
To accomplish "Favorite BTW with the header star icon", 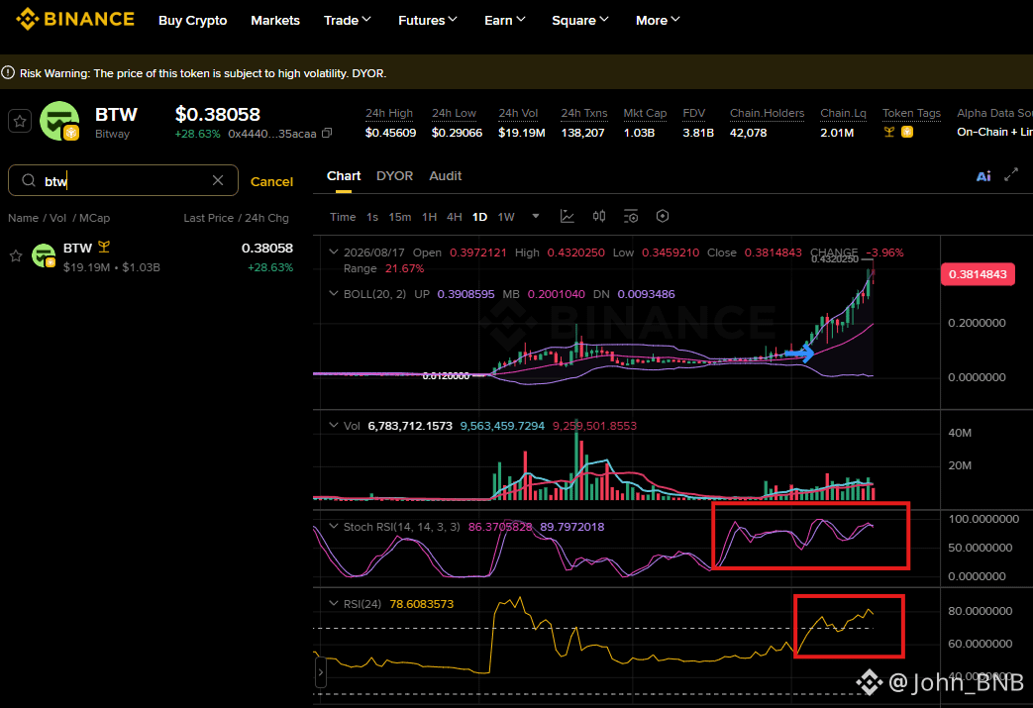I will (x=20, y=121).
